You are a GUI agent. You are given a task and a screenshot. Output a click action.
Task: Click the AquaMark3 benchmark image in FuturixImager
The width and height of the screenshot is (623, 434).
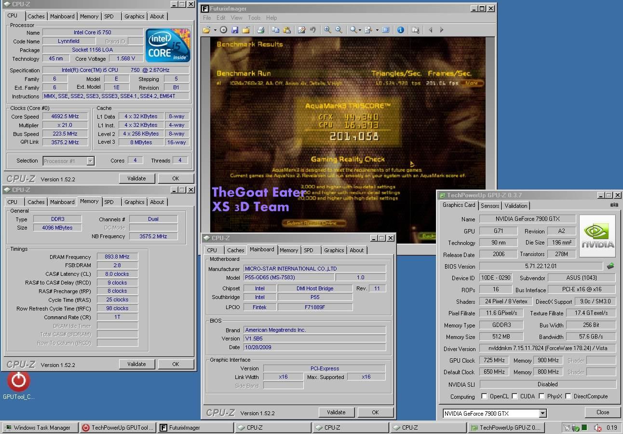(348, 140)
